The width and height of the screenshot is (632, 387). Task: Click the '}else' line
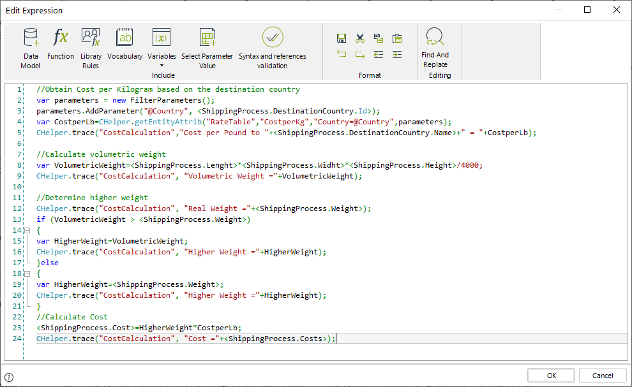tap(48, 263)
